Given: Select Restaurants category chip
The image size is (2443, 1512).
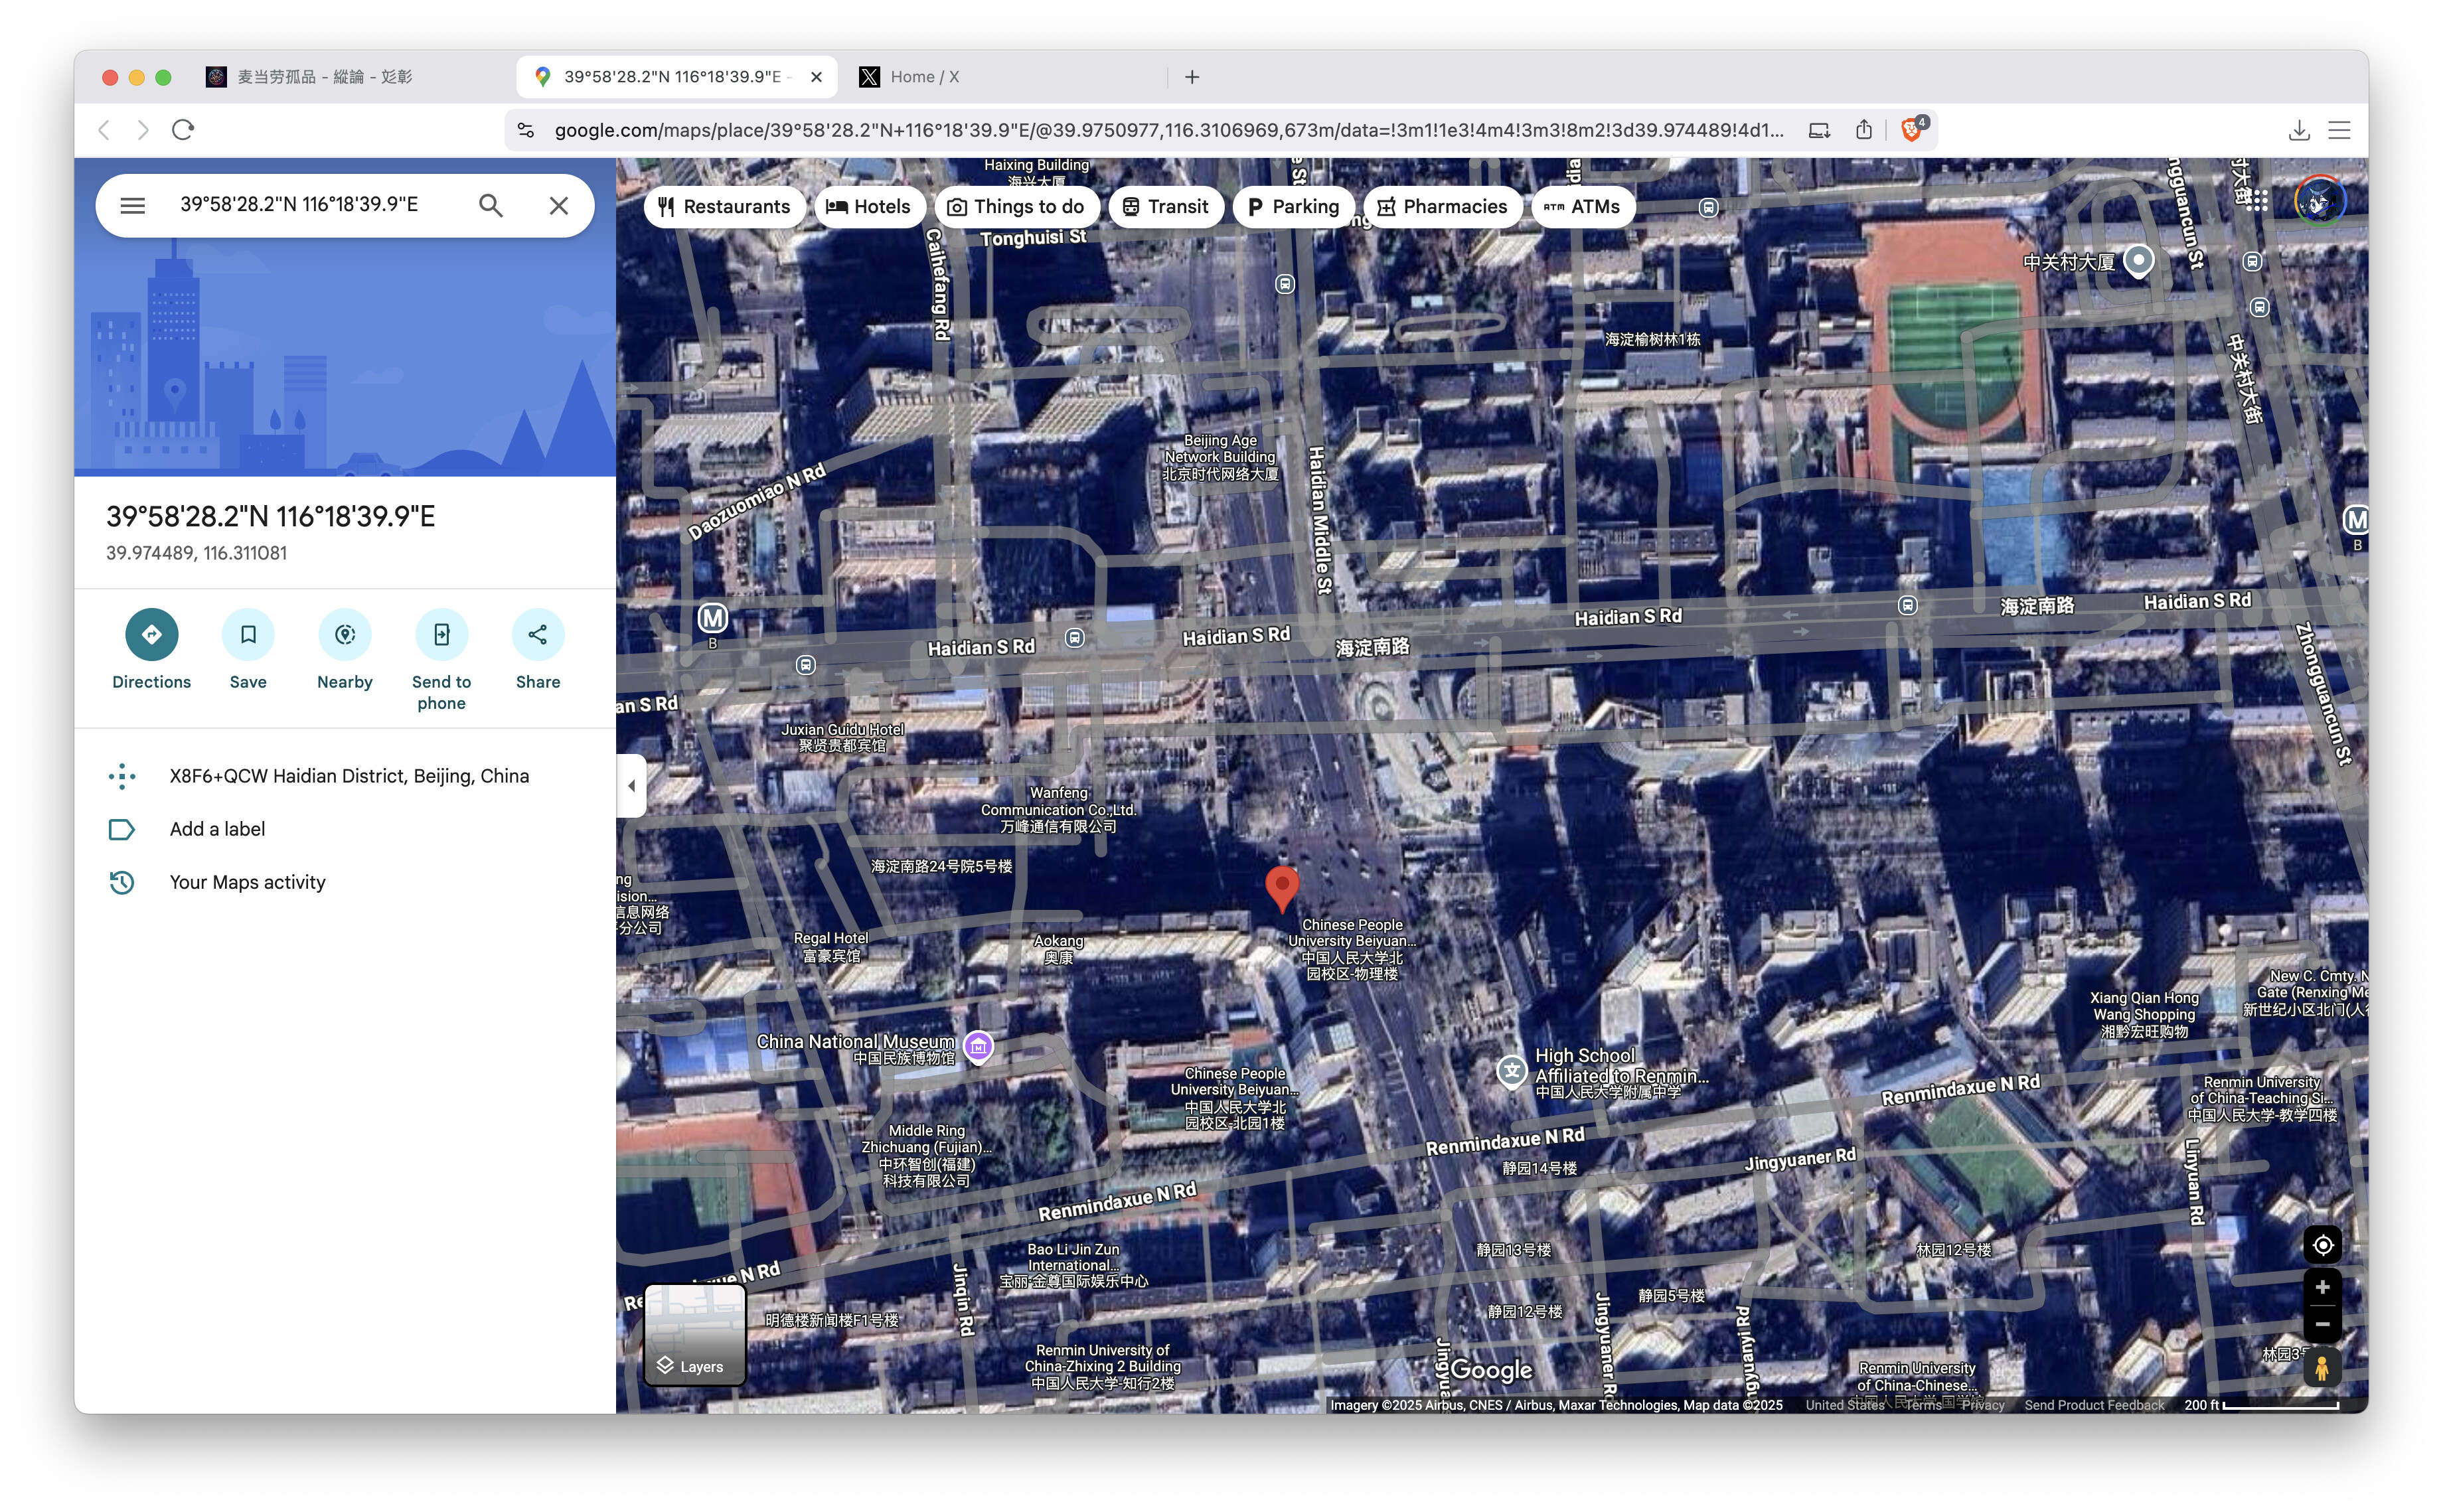Looking at the screenshot, I should pyautogui.click(x=724, y=207).
